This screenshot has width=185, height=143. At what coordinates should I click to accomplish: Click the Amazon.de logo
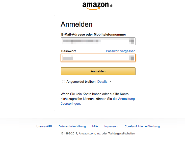click(x=98, y=6)
